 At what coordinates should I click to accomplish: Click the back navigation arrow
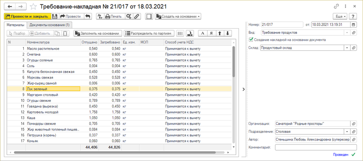(10, 7)
